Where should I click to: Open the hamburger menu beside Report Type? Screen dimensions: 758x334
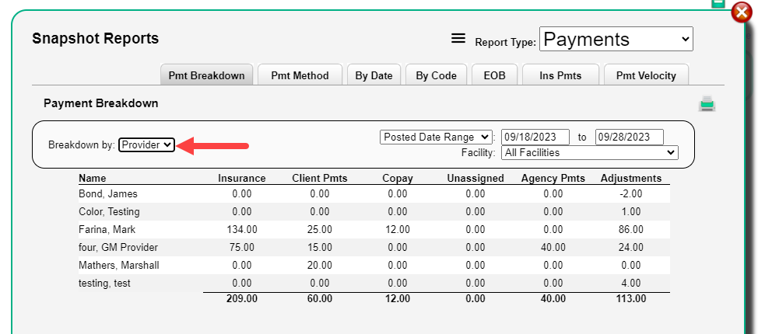[458, 39]
